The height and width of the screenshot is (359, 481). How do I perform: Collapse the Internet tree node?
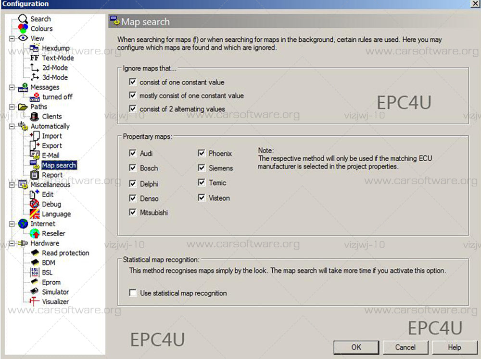click(12, 224)
